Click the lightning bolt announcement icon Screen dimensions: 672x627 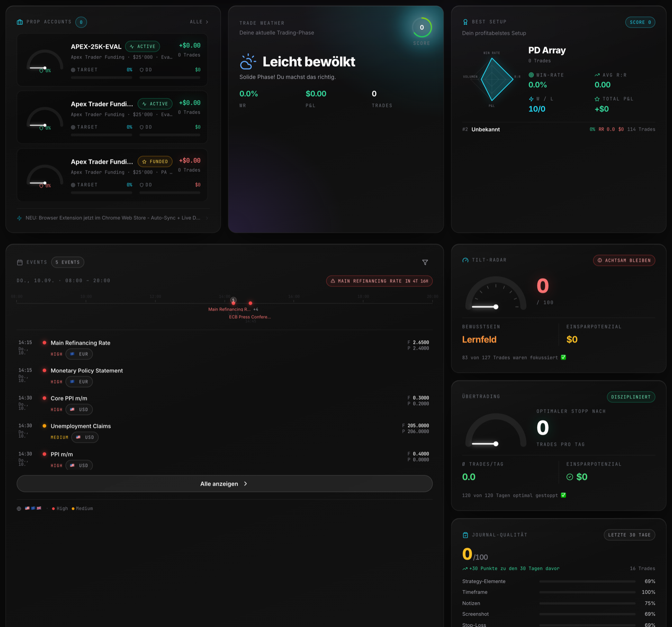pos(19,218)
